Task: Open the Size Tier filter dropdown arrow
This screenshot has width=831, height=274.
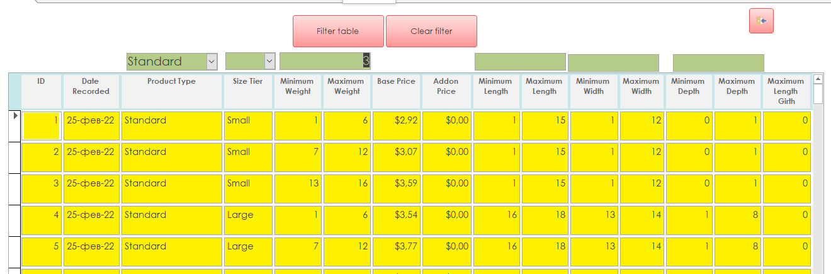Action: pos(269,61)
